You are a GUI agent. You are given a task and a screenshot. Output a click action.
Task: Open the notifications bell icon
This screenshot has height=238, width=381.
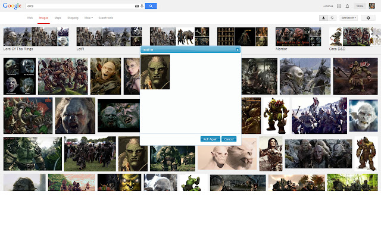pyautogui.click(x=347, y=6)
